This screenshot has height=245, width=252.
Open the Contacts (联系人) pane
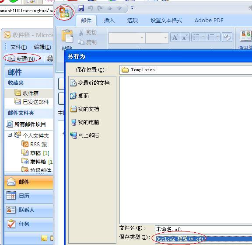[x=29, y=210]
